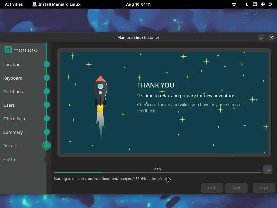
Task: Click the 'Starting to unpack' status message
Action: [110, 179]
